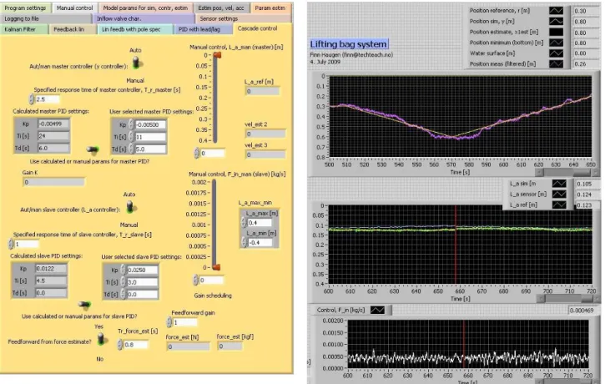
Task: Switch to PID with lead/lag tab
Action: pyautogui.click(x=203, y=29)
